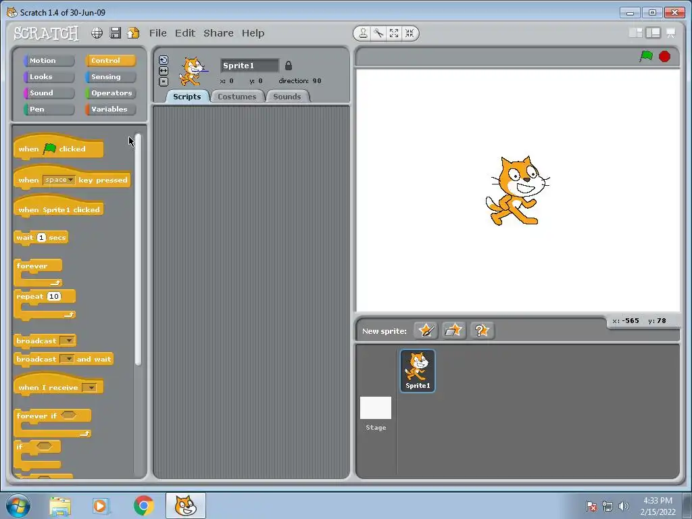Open the network tray icon
Image resolution: width=692 pixels, height=519 pixels.
tap(608, 506)
